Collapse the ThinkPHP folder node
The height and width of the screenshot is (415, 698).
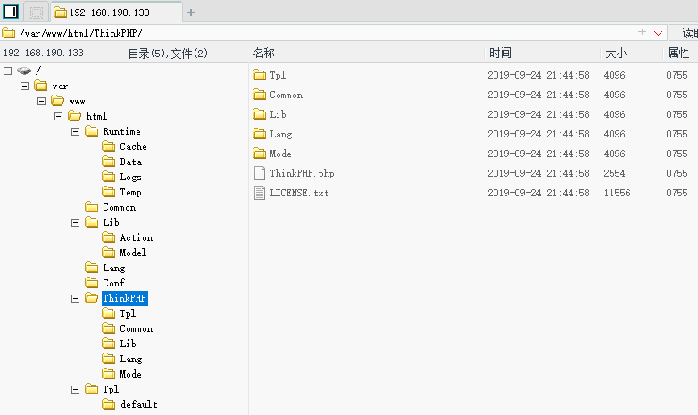[x=75, y=298]
